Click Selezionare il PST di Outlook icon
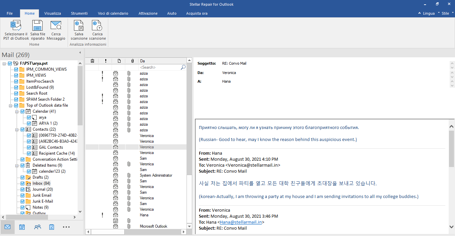The width and height of the screenshot is (455, 236). point(16,25)
